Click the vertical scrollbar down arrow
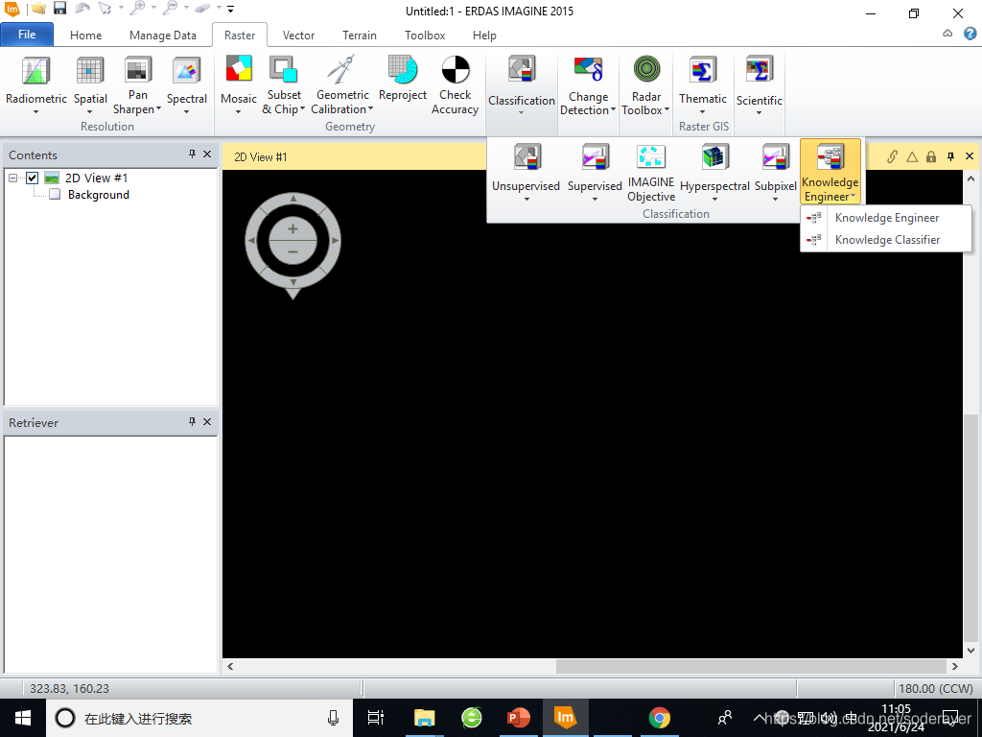Viewport: 982px width, 737px height. coord(970,651)
